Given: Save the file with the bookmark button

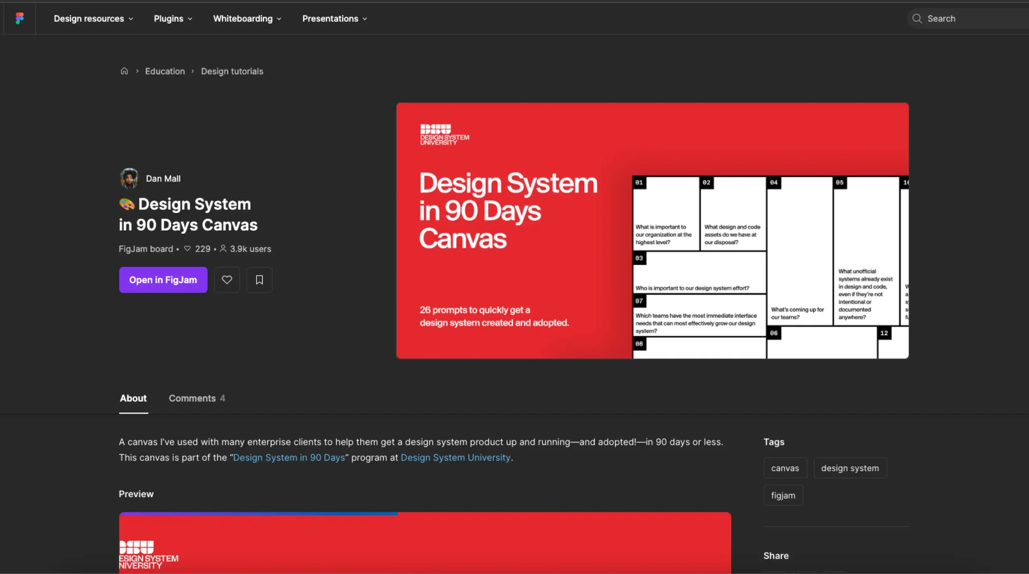Looking at the screenshot, I should 259,280.
